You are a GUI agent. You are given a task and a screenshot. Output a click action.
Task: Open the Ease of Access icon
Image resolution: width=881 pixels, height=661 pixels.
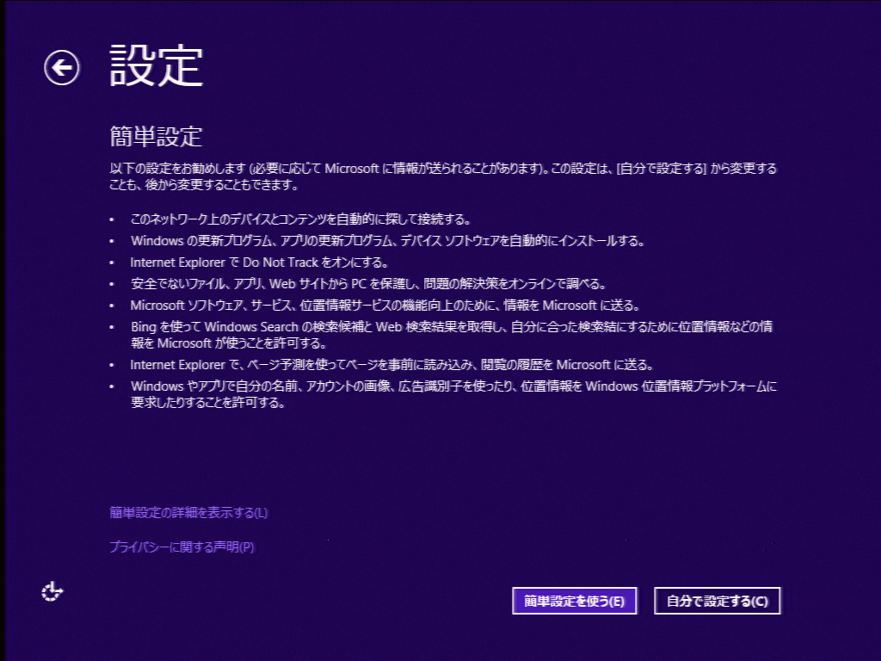click(52, 592)
